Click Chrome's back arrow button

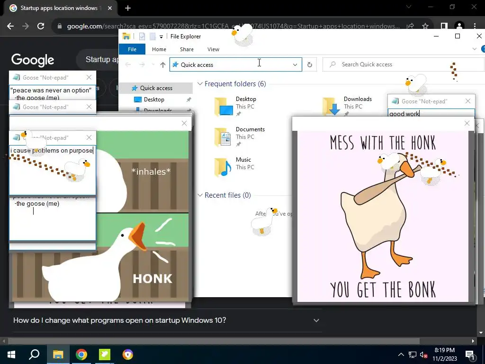(x=10, y=27)
